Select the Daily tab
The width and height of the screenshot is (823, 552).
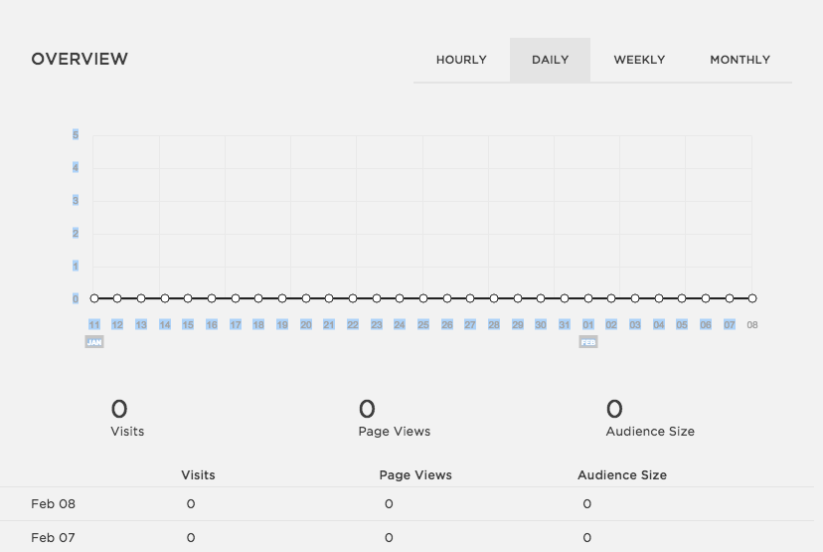[550, 60]
